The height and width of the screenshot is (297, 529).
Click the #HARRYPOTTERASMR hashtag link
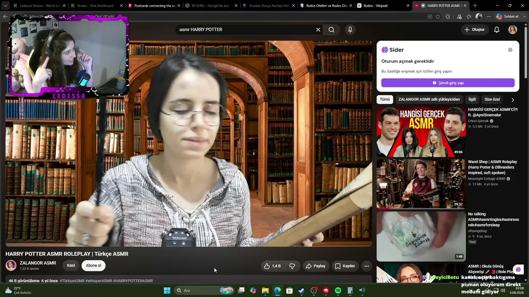(133, 281)
